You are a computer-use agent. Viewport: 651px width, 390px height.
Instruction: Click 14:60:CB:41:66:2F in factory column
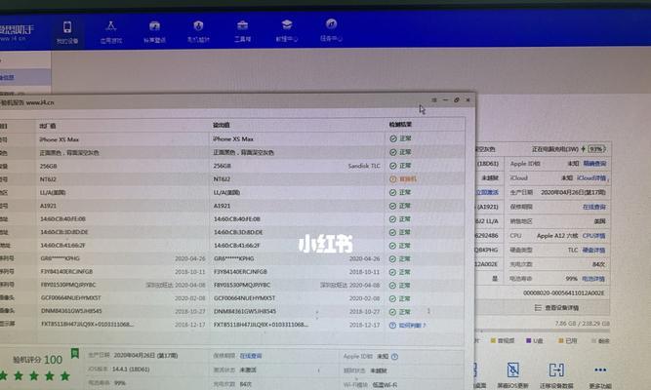(62, 245)
